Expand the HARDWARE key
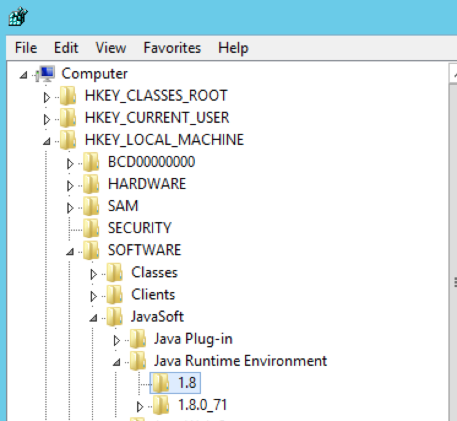The width and height of the screenshot is (457, 421). point(70,185)
